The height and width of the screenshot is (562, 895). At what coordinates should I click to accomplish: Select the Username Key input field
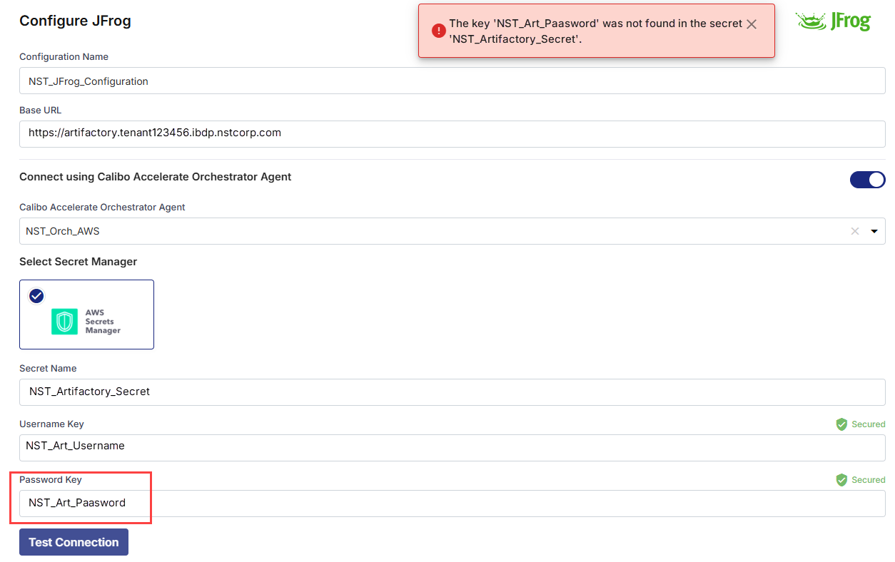(x=452, y=446)
